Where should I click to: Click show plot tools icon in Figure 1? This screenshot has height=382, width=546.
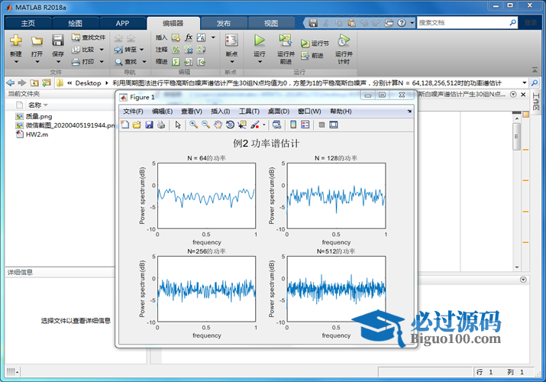pyautogui.click(x=334, y=125)
